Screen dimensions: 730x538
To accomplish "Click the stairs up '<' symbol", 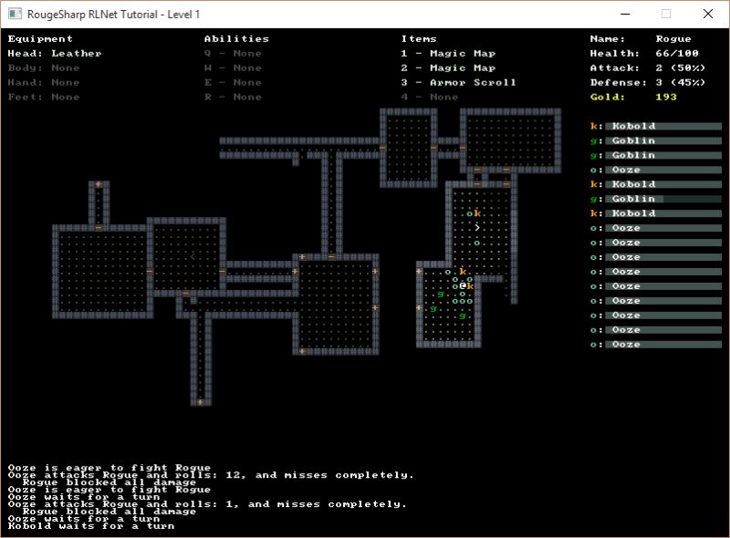I will pyautogui.click(x=193, y=256).
